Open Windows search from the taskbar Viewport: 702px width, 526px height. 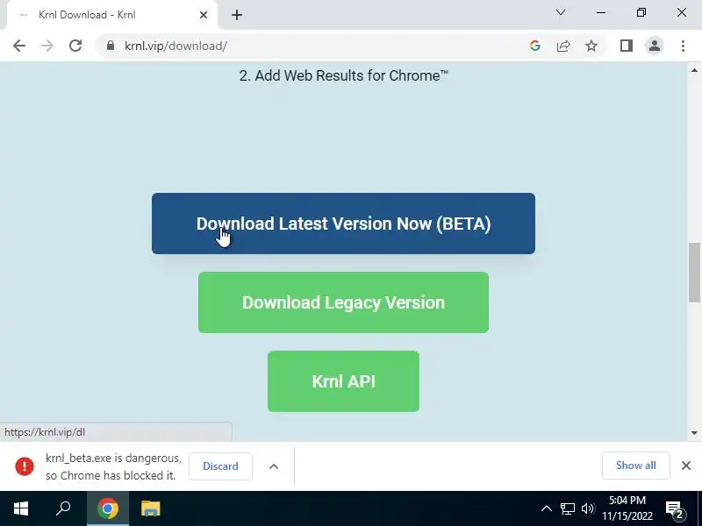63,508
